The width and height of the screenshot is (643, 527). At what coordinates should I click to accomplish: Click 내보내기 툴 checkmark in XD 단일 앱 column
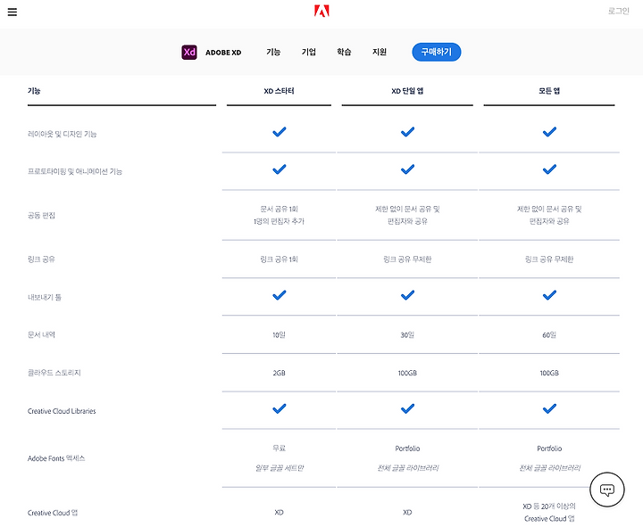407,295
